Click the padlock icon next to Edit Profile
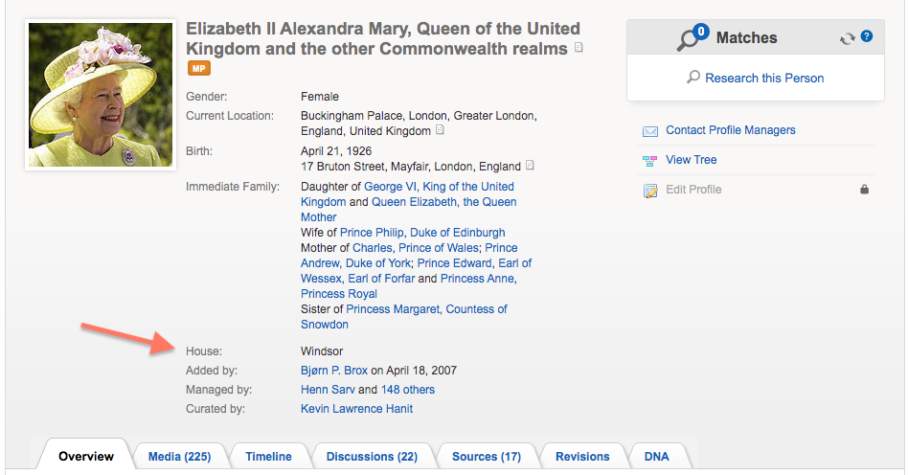This screenshot has width=908, height=475. point(865,190)
